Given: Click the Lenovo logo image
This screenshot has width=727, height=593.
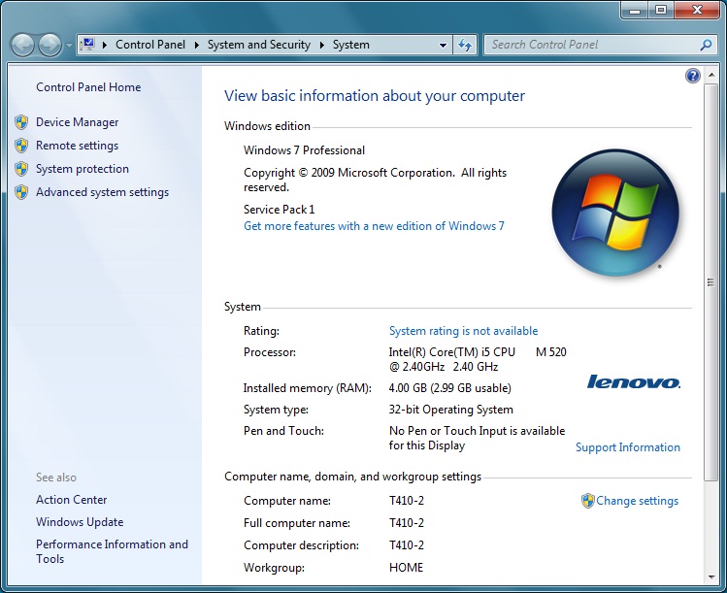Looking at the screenshot, I should [634, 381].
